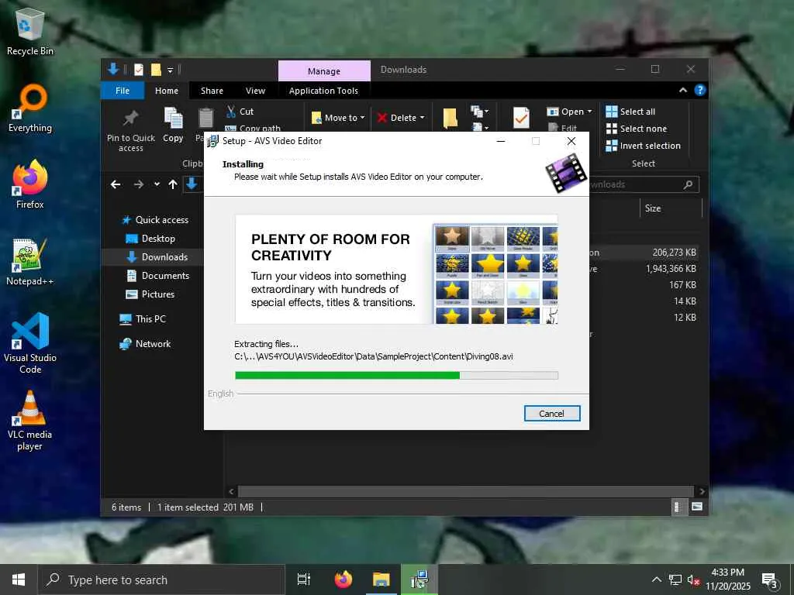Click Invert selection in ribbon
Image resolution: width=794 pixels, height=595 pixels.
pos(644,146)
